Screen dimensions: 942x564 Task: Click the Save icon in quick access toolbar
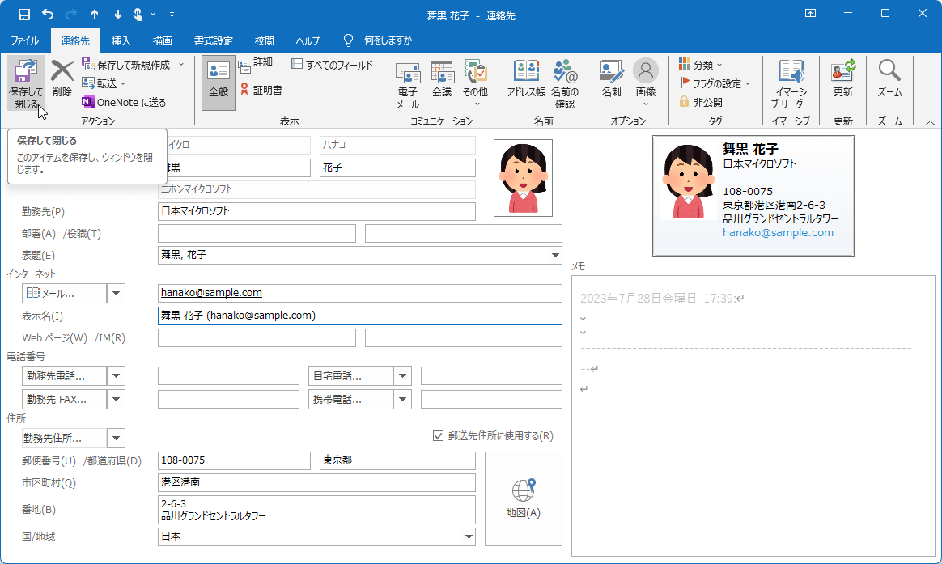pos(24,15)
